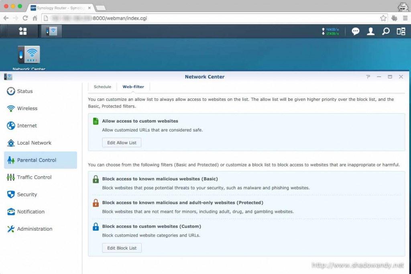Select the Custom websites block filter
Screen dimensions: 411x274
(x=151, y=227)
